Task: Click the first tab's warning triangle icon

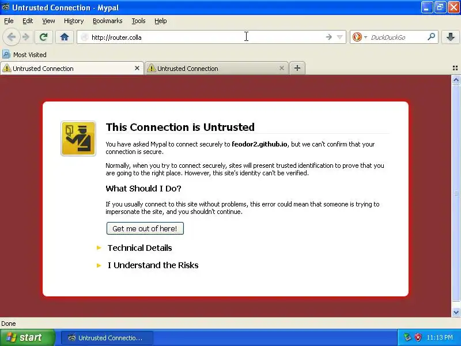Action: [x=6, y=68]
